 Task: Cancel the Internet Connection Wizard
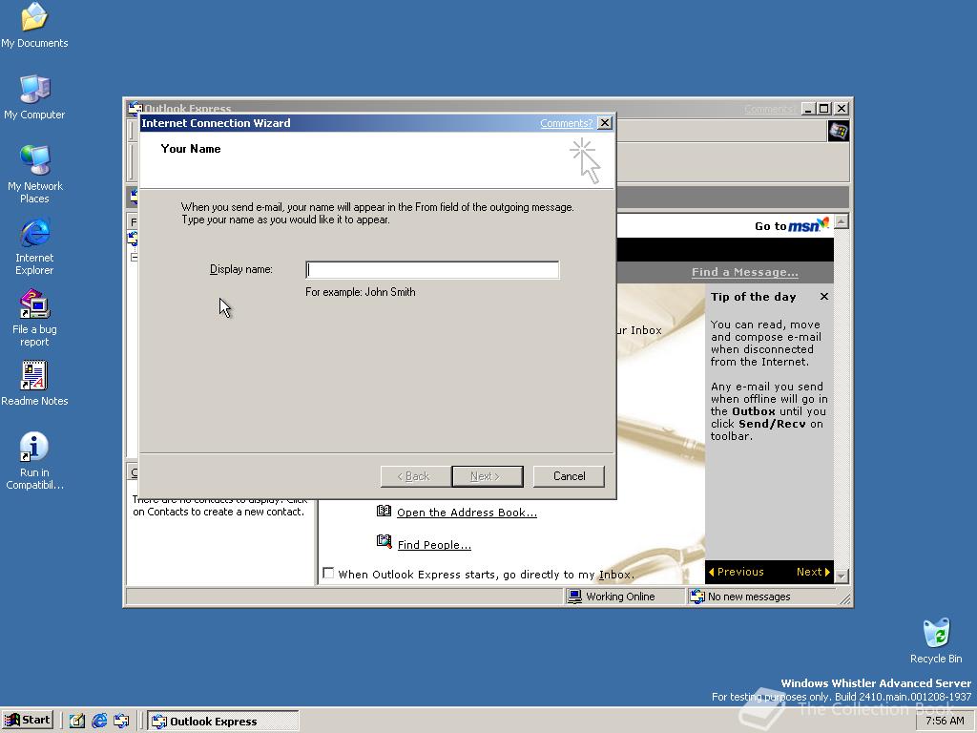569,476
